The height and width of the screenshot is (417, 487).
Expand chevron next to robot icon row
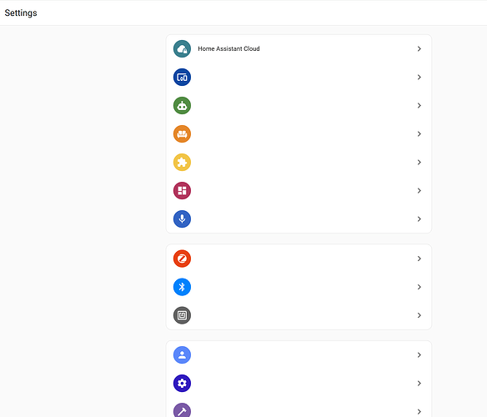click(419, 106)
